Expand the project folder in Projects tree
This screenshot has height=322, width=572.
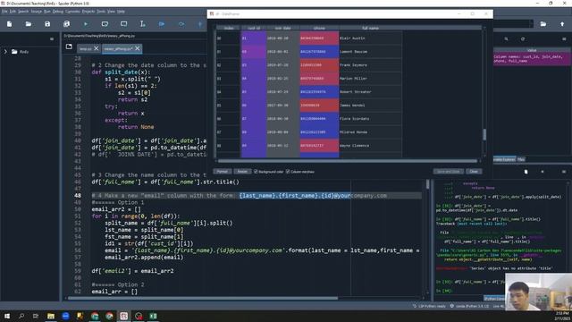[5, 52]
